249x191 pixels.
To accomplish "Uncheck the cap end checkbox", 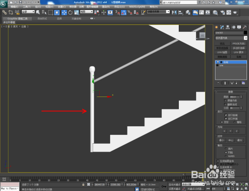I will click(226, 118).
